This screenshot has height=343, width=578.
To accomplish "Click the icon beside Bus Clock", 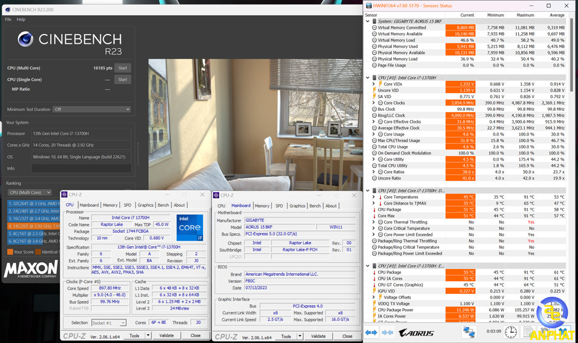I will [374, 109].
